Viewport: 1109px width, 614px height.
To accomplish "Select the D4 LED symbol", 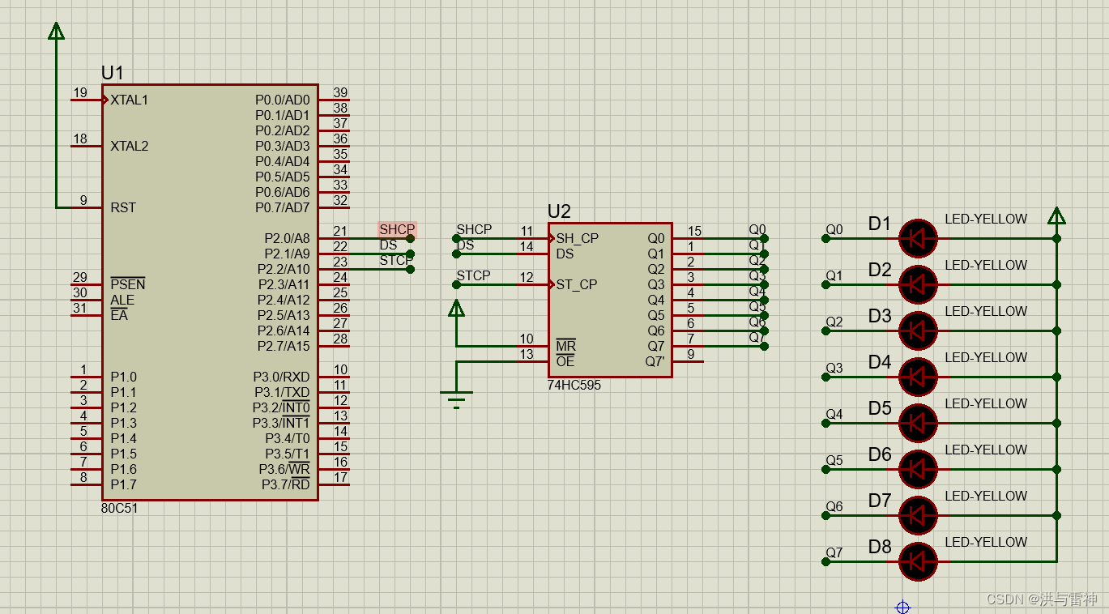I will point(918,377).
